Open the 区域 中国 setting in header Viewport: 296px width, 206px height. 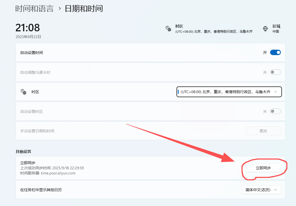(x=276, y=29)
